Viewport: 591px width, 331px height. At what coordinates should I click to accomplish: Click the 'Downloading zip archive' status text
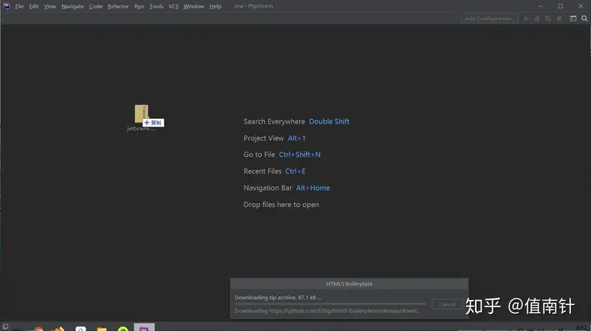pyautogui.click(x=278, y=298)
